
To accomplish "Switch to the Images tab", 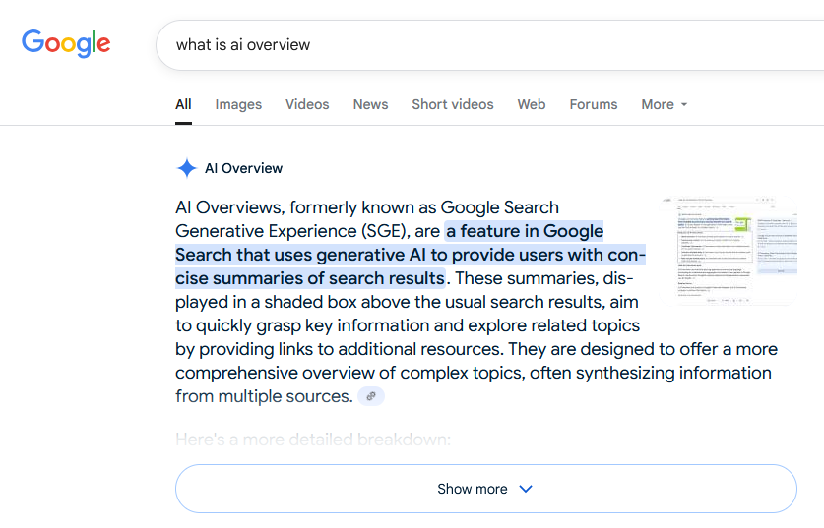I will [238, 104].
